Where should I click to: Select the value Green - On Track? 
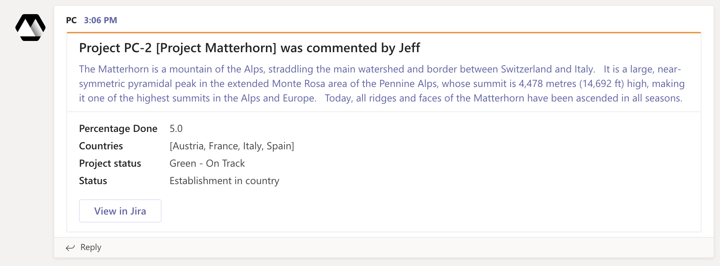tap(207, 163)
